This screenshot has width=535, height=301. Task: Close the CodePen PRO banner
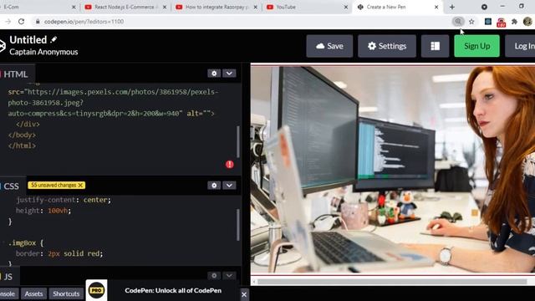click(243, 294)
